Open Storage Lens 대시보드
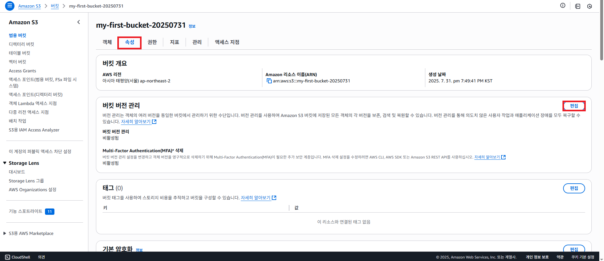Screen dimensions: 604x261 [x=17, y=172]
